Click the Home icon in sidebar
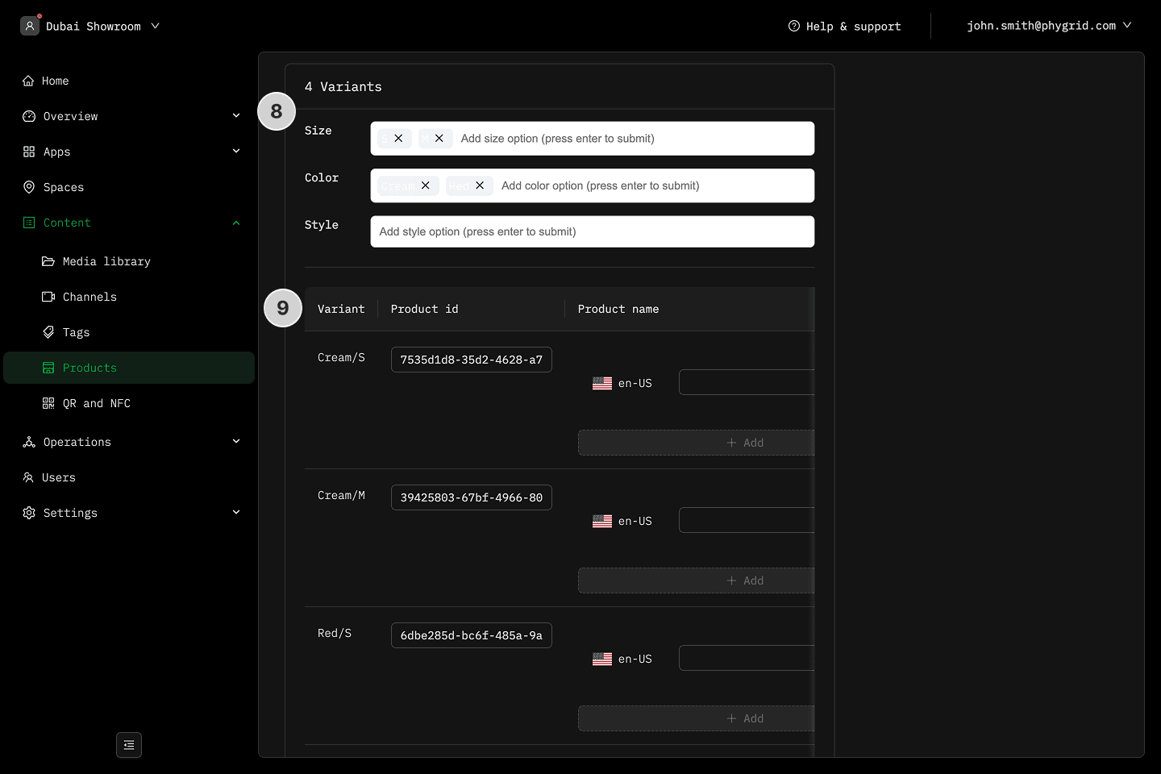This screenshot has height=774, width=1161. tap(29, 81)
